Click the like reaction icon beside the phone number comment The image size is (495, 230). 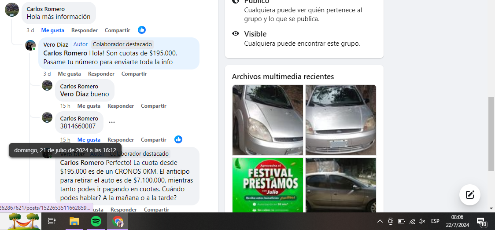coord(178,139)
